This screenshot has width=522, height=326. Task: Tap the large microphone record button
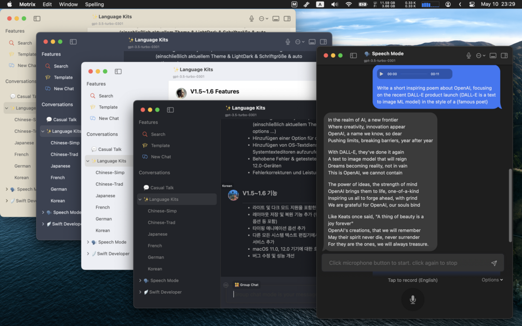413,300
